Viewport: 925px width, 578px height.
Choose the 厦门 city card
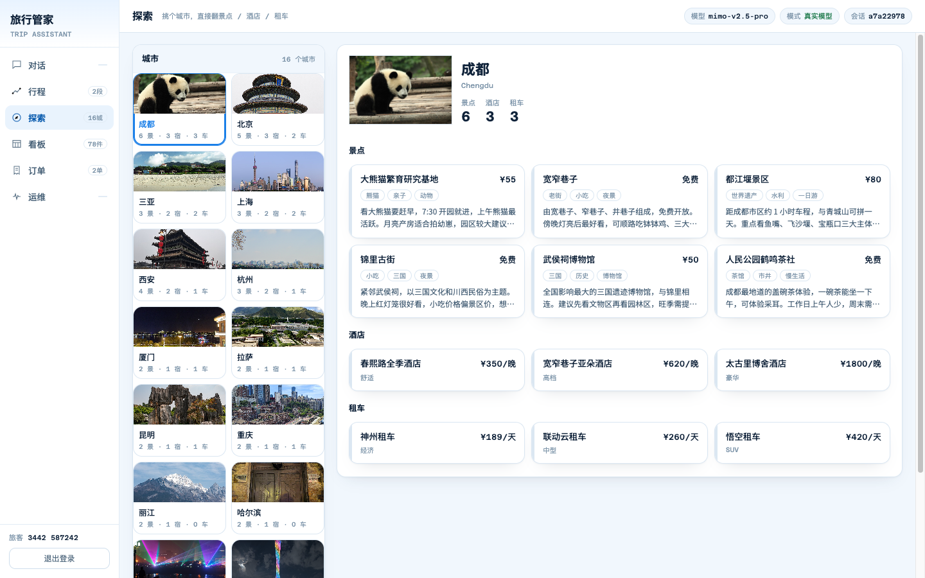coord(179,342)
